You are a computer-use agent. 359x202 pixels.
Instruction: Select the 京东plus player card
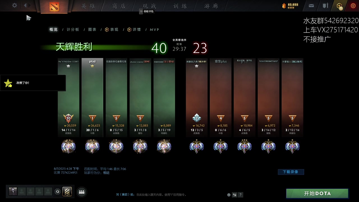click(x=221, y=97)
